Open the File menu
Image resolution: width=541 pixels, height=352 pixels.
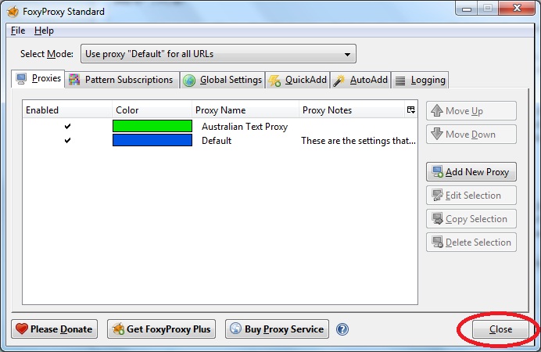pos(18,31)
